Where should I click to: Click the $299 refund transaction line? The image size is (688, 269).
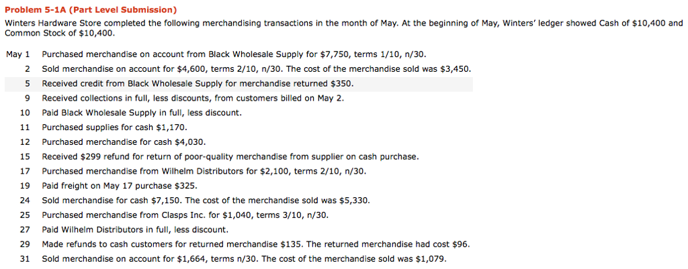(230, 156)
